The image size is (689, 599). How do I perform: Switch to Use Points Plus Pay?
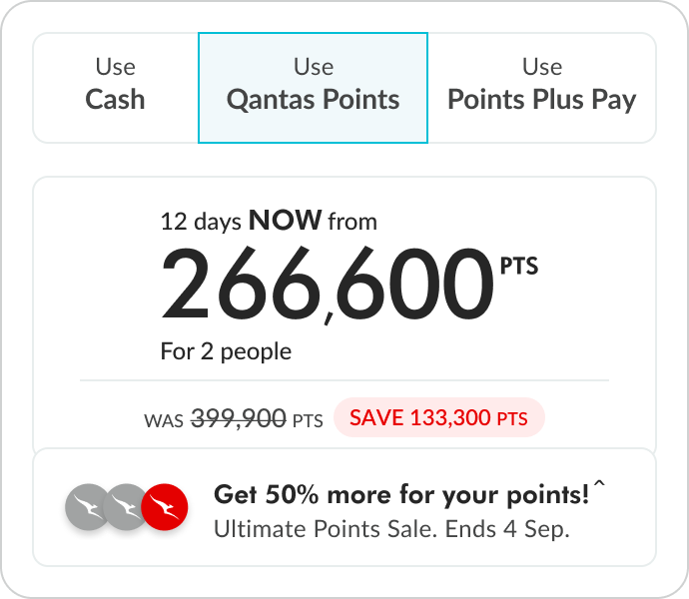(x=542, y=88)
